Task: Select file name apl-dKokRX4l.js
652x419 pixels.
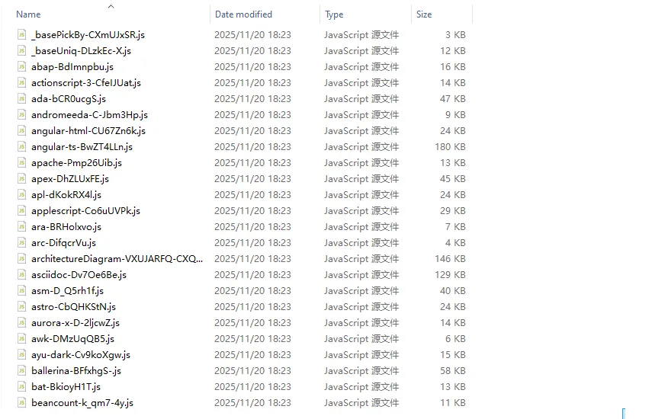Action: click(x=66, y=195)
